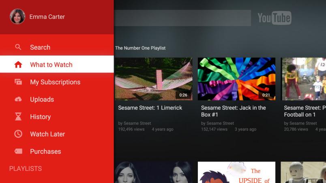Click by Sesame Street under 1 Limerick
The height and width of the screenshot is (183, 326).
pyautogui.click(x=135, y=123)
